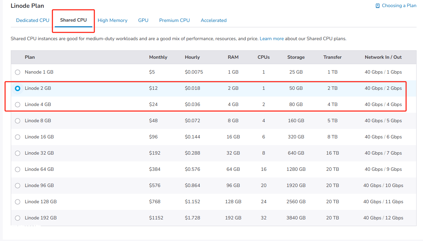
Task: Click the RAM column header
Action: click(x=233, y=57)
